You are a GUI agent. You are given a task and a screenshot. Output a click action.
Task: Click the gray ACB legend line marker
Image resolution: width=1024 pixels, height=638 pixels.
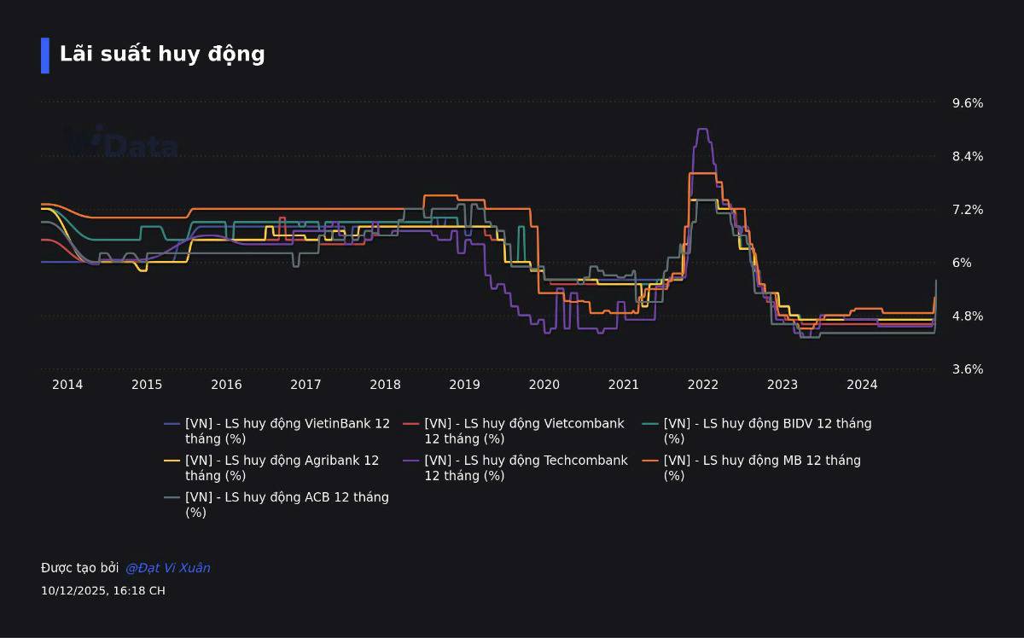point(172,497)
